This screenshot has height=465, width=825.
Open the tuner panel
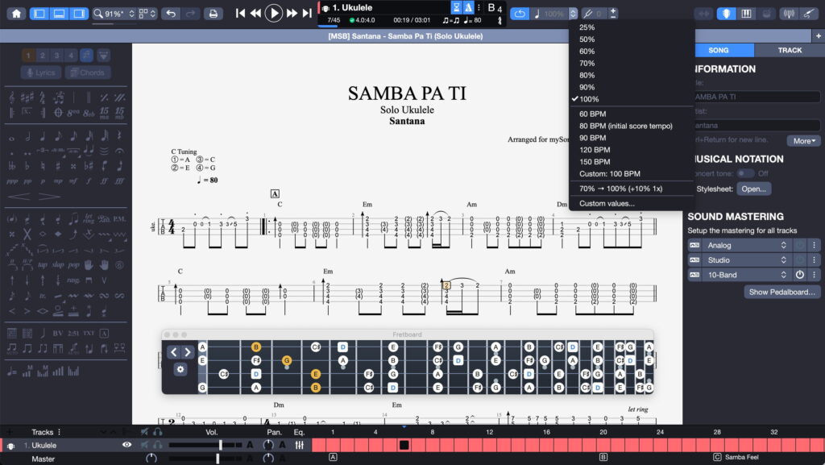tap(789, 13)
